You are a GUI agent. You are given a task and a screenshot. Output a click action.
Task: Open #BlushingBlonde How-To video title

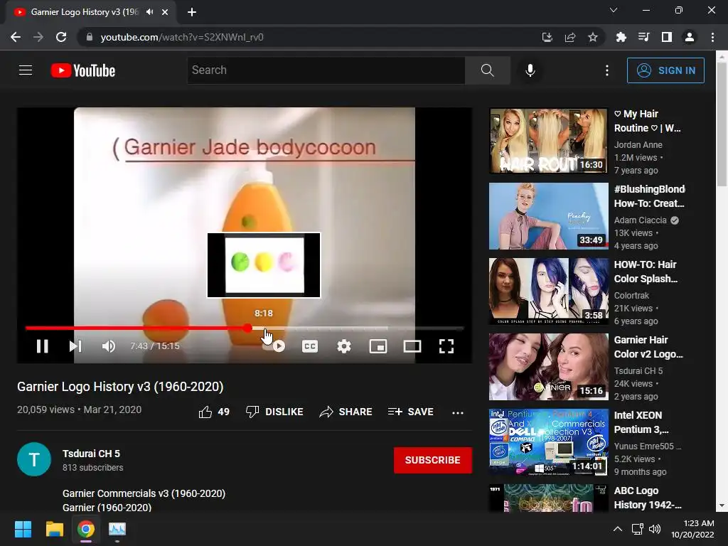(649, 196)
